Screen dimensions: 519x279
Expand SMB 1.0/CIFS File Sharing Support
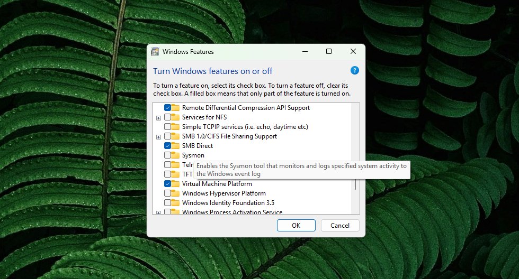[x=158, y=136]
